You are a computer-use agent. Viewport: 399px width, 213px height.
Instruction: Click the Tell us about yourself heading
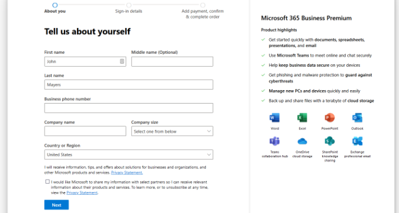click(87, 32)
